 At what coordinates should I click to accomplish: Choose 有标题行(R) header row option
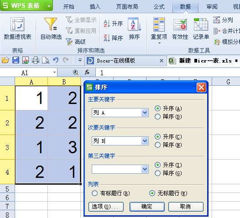(x=94, y=193)
